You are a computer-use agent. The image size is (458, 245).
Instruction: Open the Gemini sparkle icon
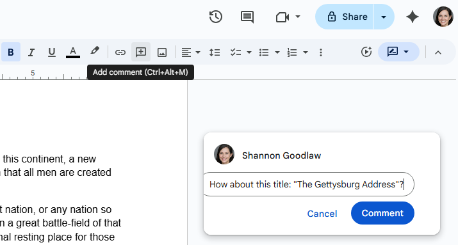[x=413, y=17]
